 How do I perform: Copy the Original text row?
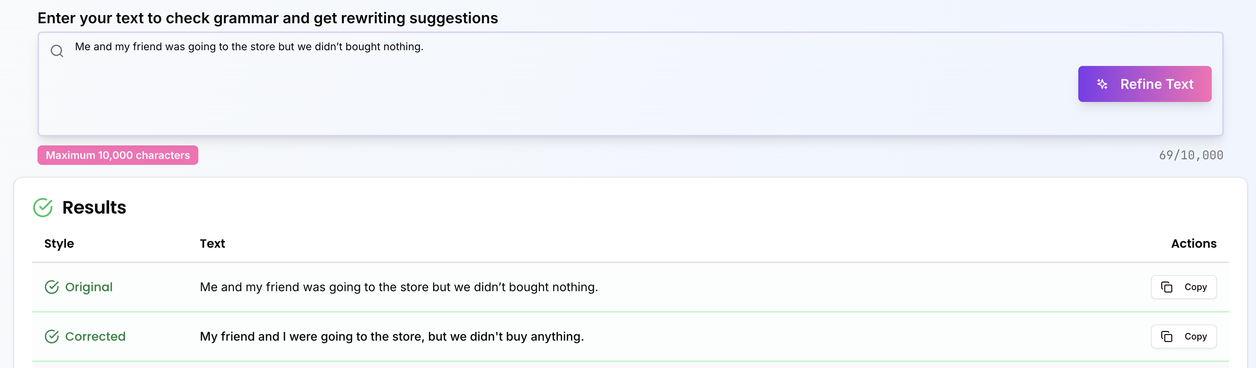(1183, 287)
